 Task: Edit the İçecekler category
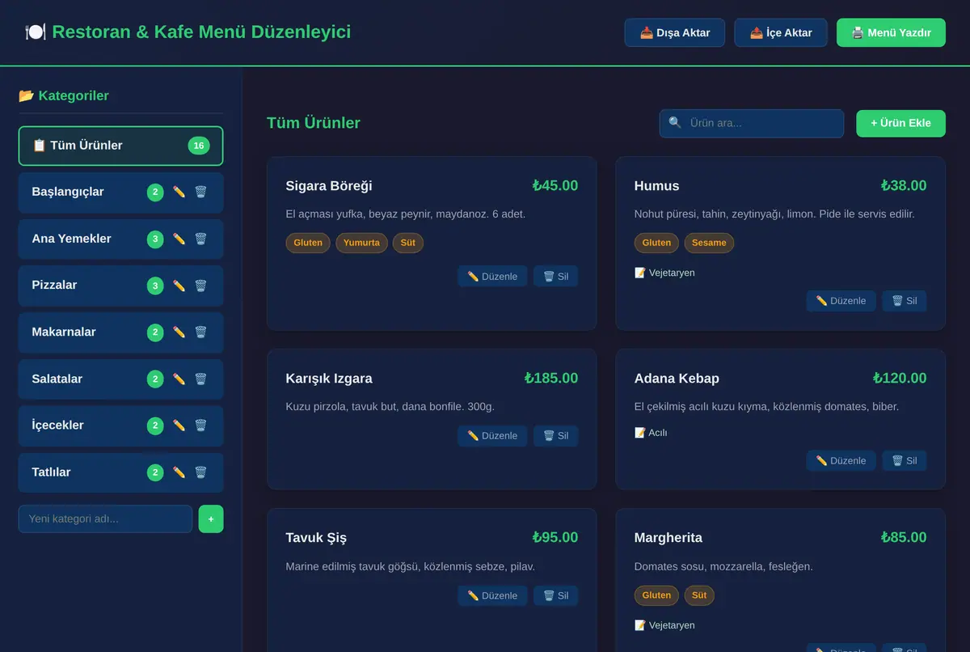click(x=179, y=425)
